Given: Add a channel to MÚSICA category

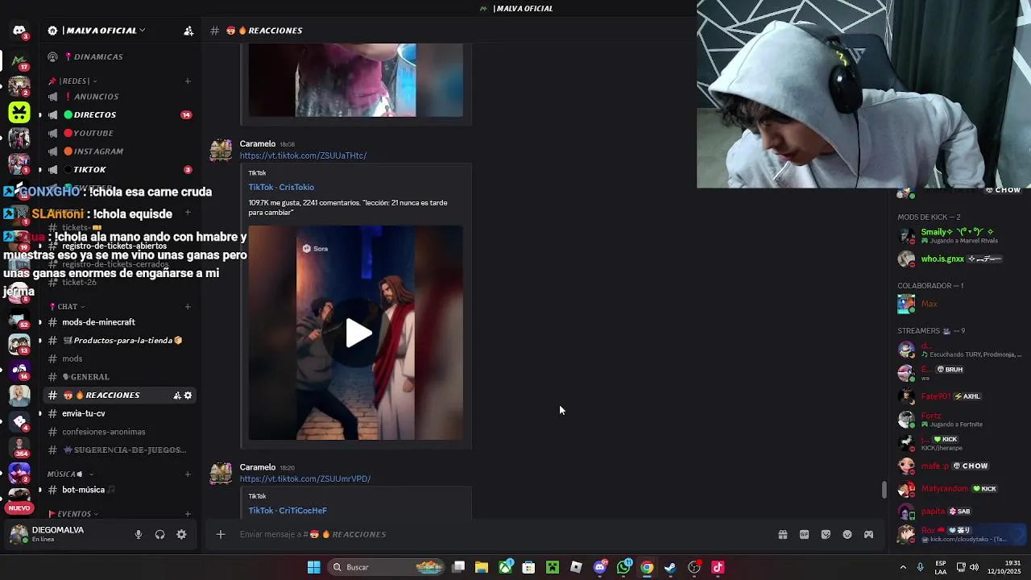Looking at the screenshot, I should [188, 474].
